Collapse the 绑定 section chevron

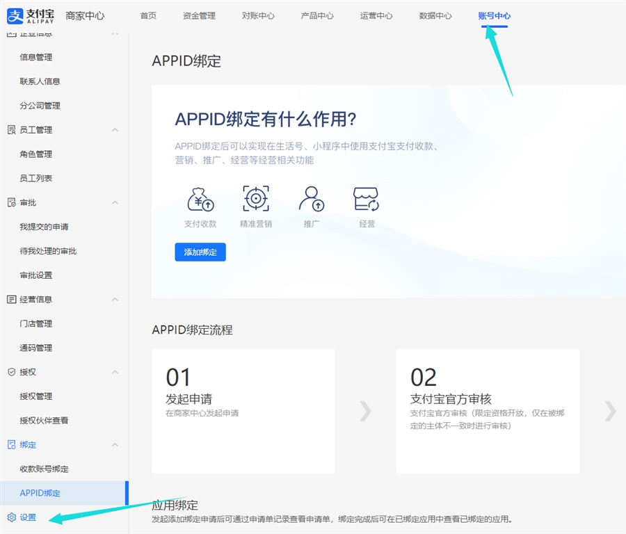115,444
